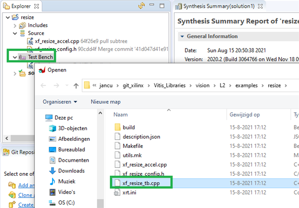Open recent locations dropdown in Openen dialog
The image size is (299, 208).
(x=67, y=86)
